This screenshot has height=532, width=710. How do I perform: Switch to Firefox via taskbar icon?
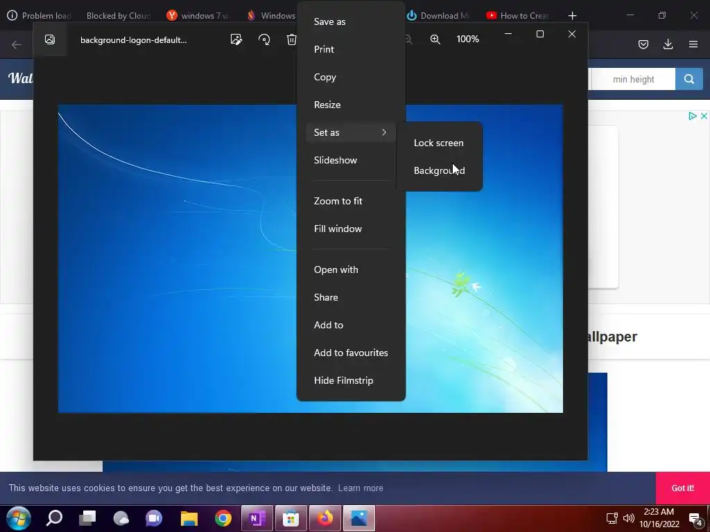point(324,518)
